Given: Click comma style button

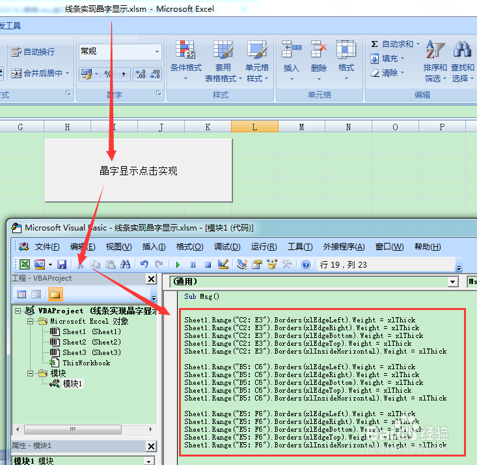Looking at the screenshot, I should [124, 74].
